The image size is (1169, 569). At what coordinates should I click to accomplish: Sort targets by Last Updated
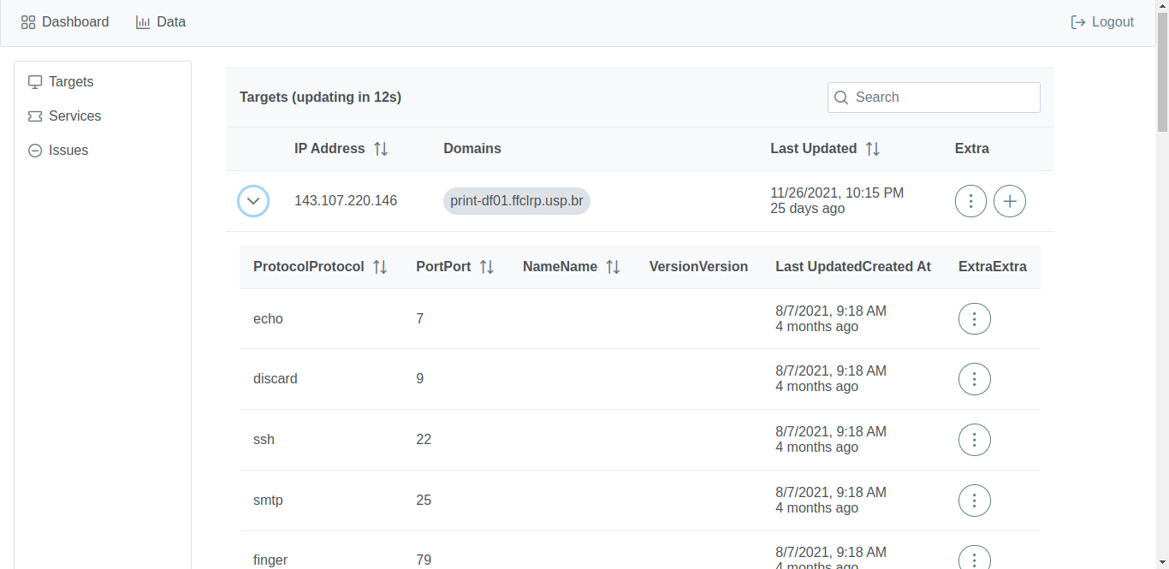pos(872,149)
